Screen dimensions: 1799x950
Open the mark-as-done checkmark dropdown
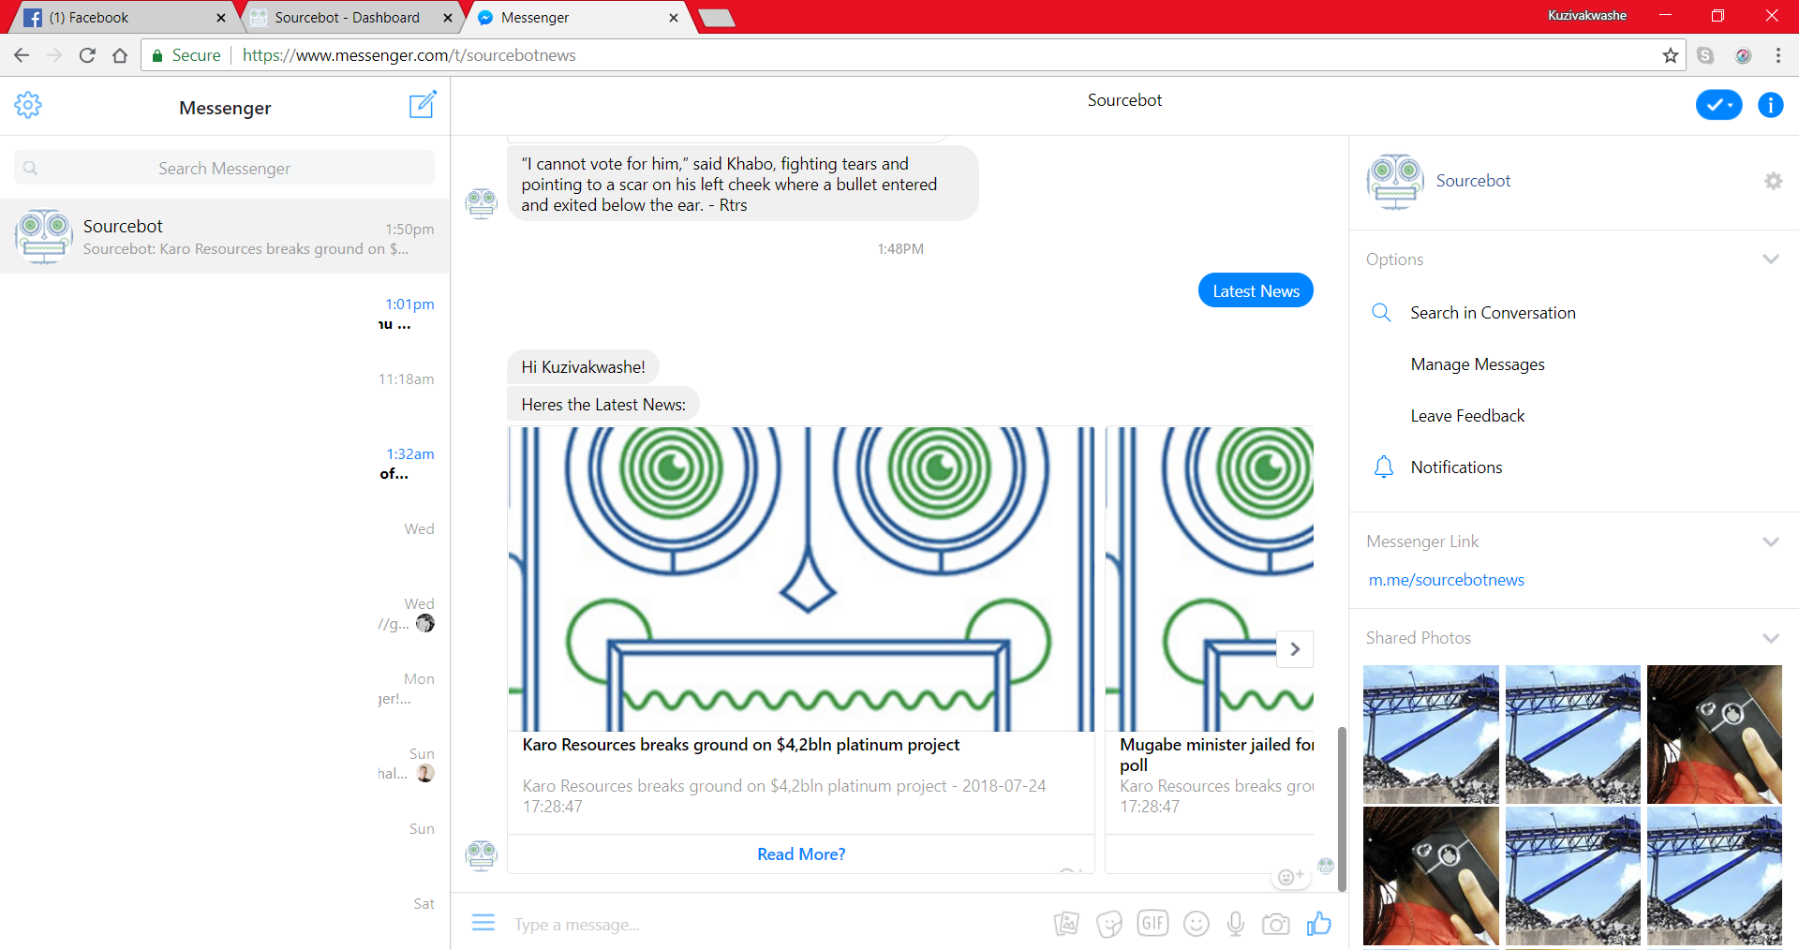[1718, 105]
